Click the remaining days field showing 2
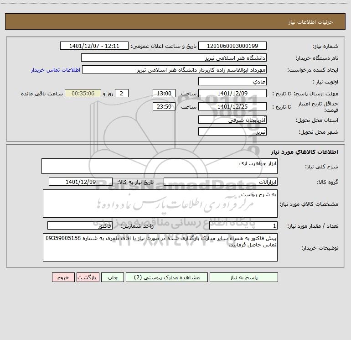The height and width of the screenshot is (340, 351). point(122,93)
